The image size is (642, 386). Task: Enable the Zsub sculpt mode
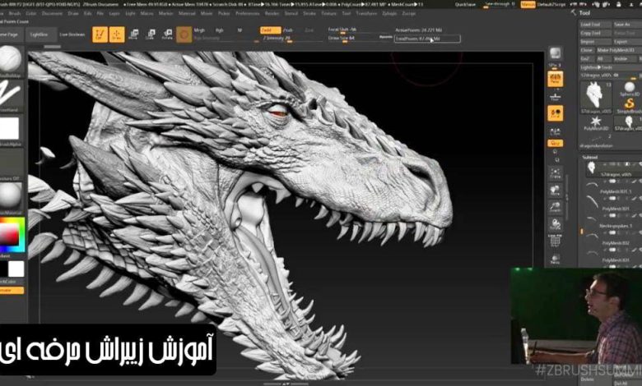pos(288,30)
